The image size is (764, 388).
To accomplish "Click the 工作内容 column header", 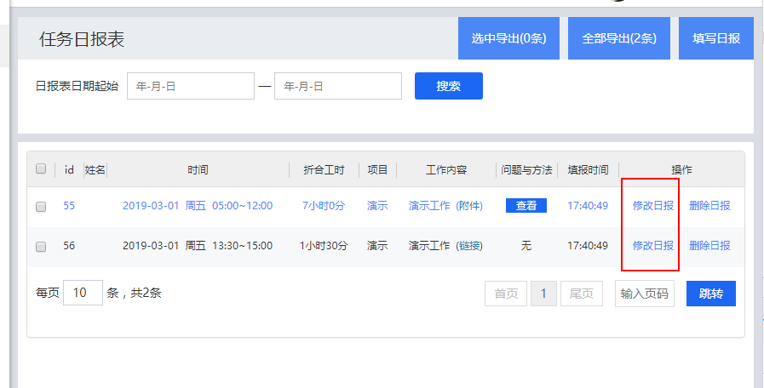I will [x=446, y=170].
